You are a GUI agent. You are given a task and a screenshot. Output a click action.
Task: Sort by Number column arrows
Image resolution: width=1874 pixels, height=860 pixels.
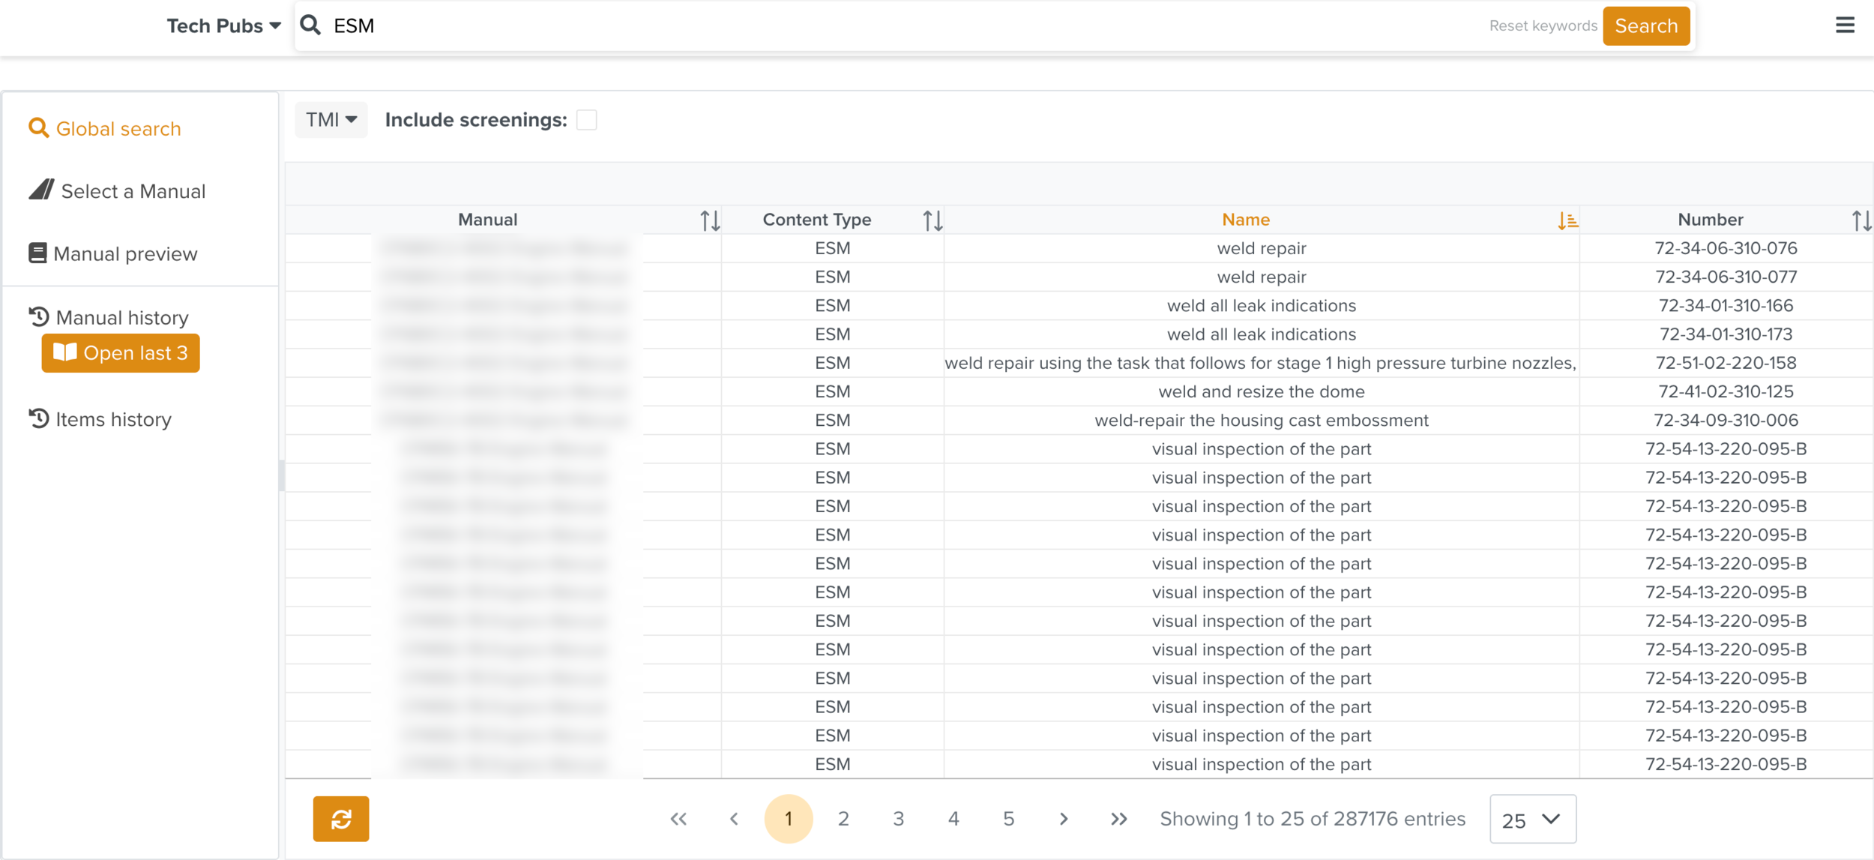click(1861, 220)
